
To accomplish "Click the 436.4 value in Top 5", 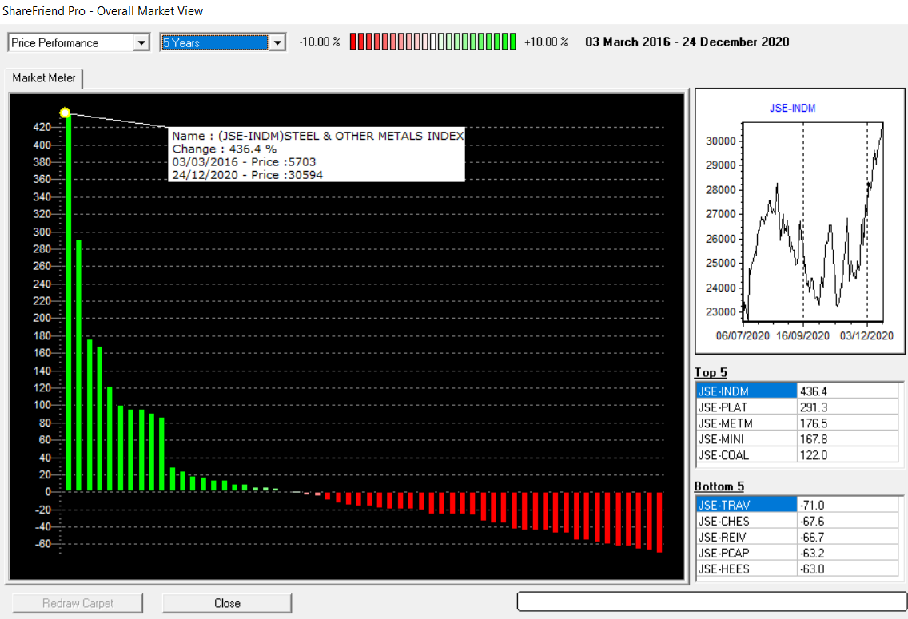I will (848, 391).
